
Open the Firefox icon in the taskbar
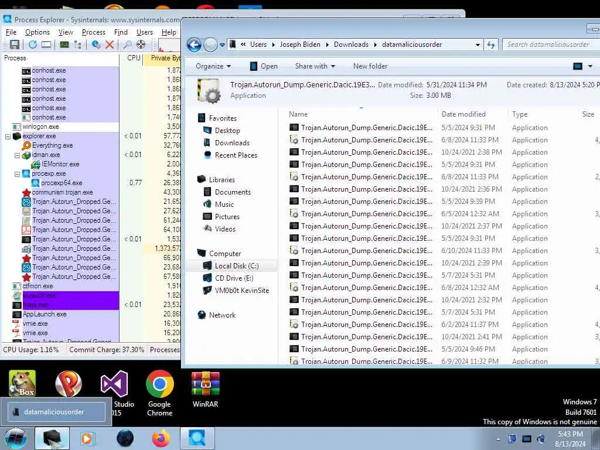coord(161,438)
